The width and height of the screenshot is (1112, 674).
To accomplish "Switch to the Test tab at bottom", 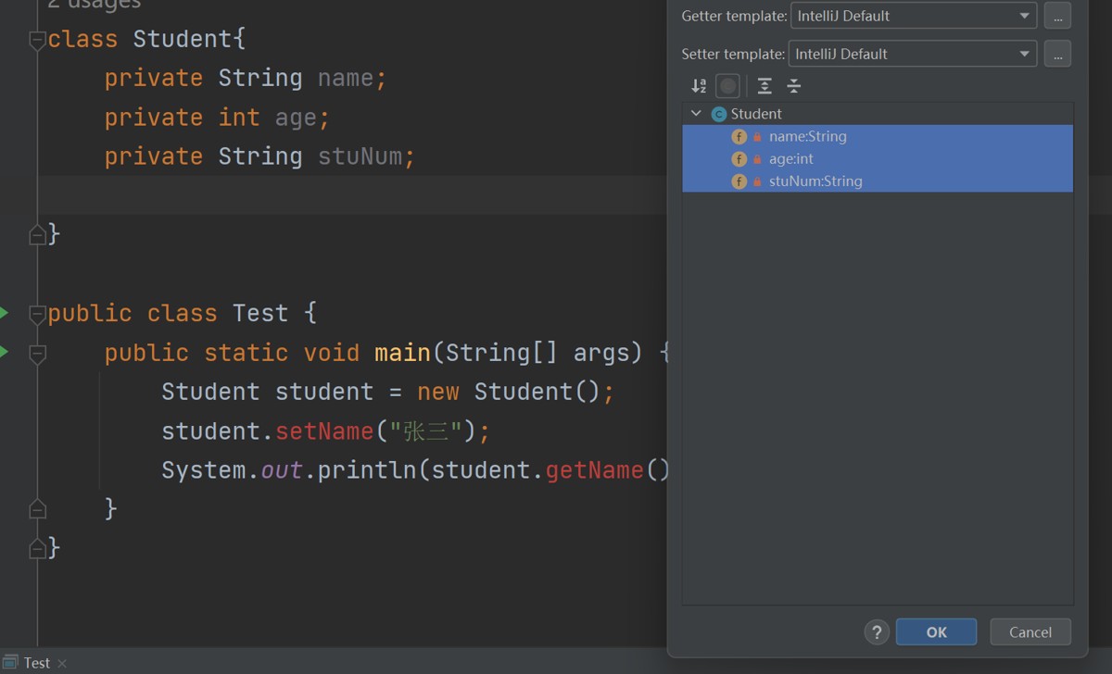I will [36, 662].
